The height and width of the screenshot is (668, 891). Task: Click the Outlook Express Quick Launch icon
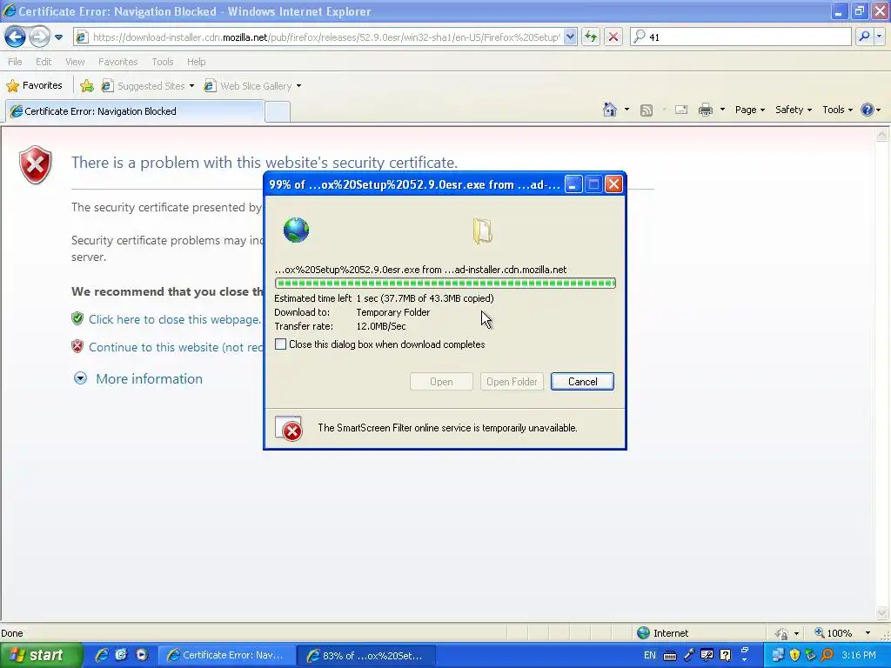click(122, 655)
